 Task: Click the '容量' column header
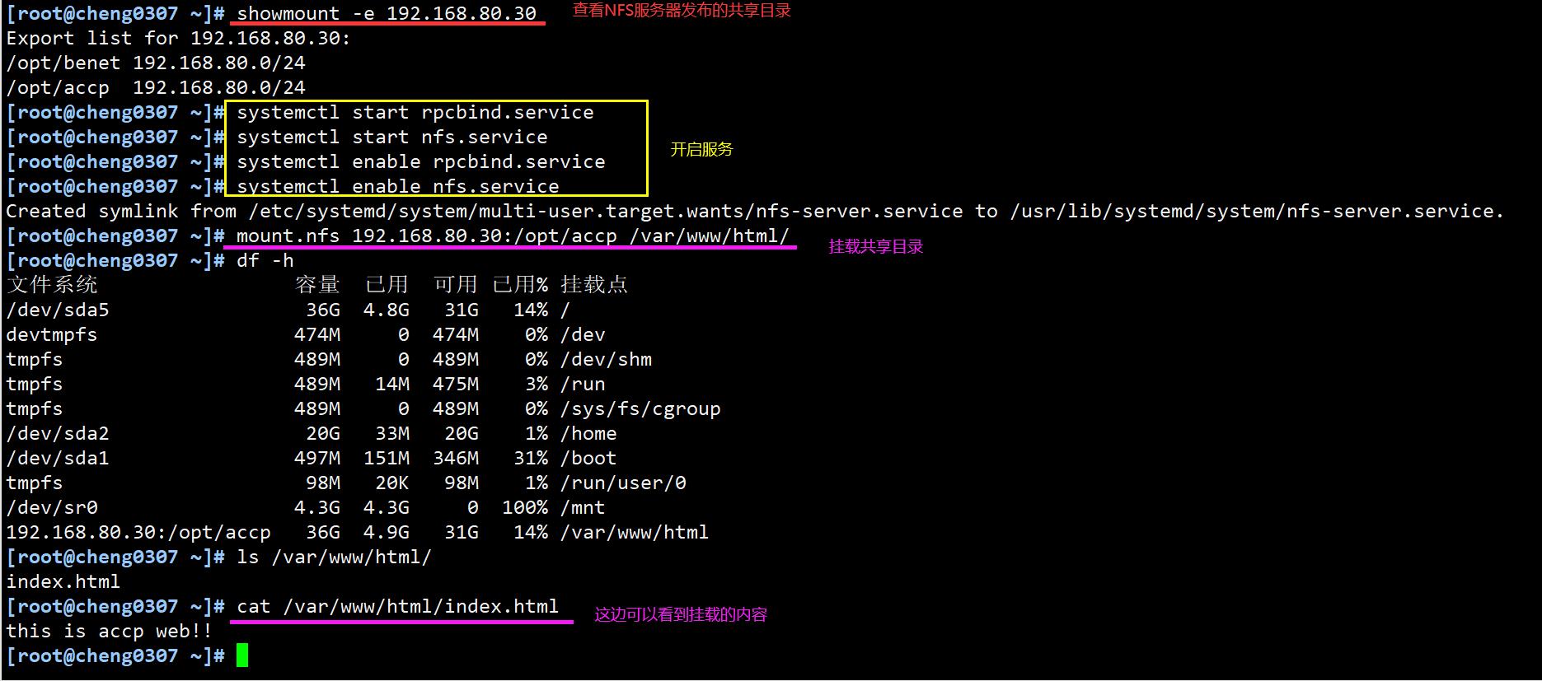[x=317, y=285]
